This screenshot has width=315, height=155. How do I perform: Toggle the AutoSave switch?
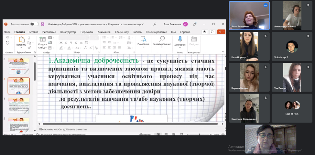pyautogui.click(x=34, y=24)
